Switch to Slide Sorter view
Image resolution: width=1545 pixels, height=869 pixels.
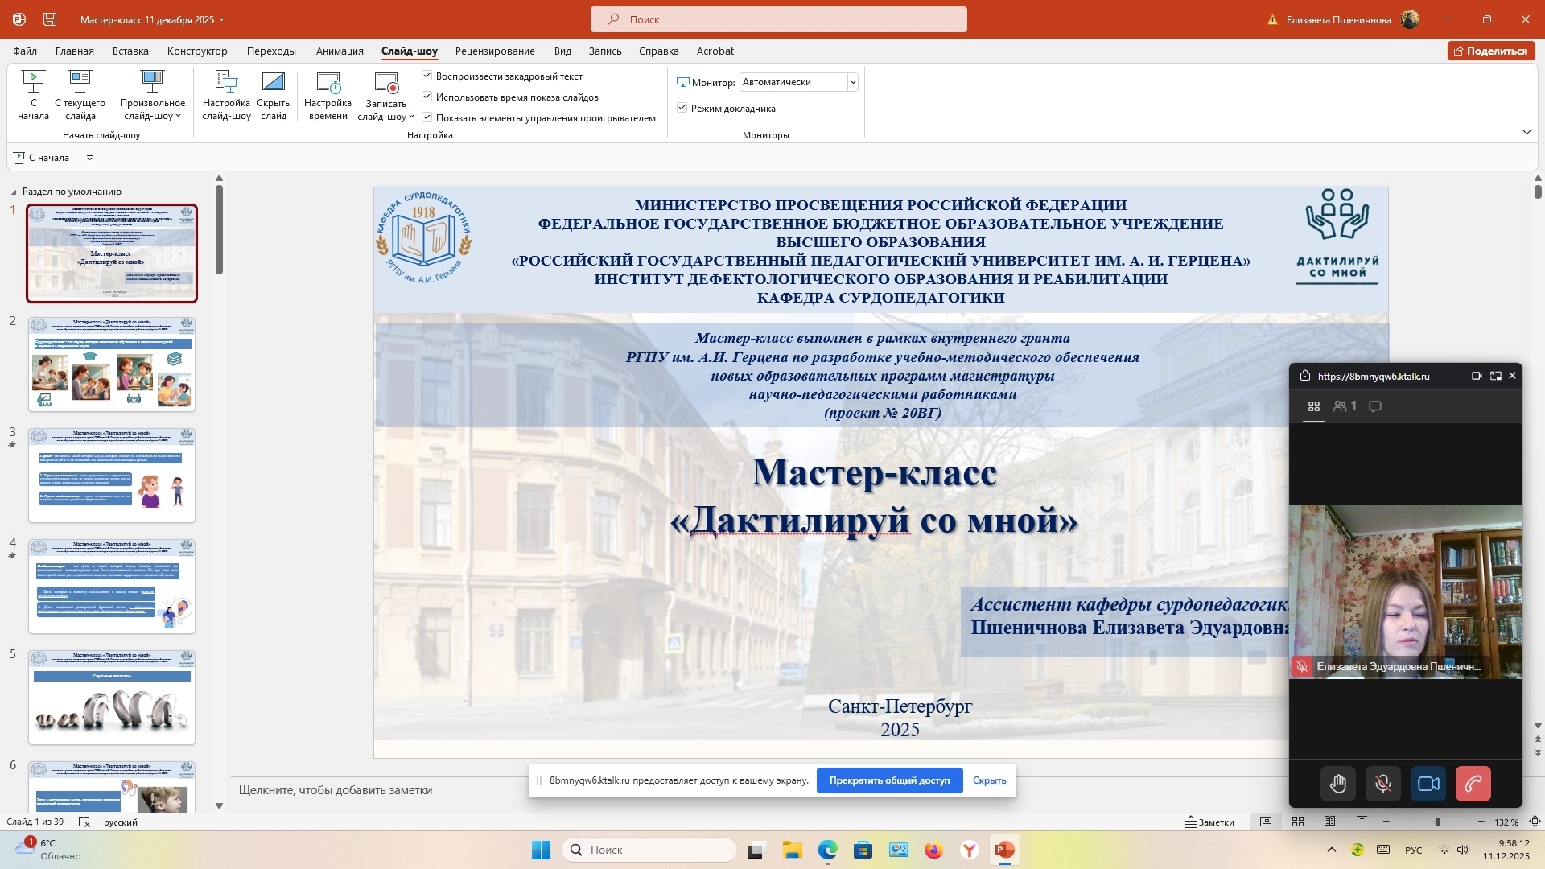(x=1298, y=822)
